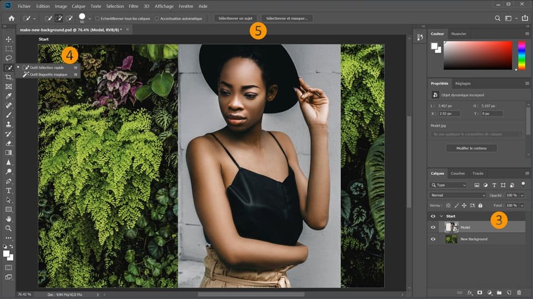Open the Filtre menu
The height and width of the screenshot is (299, 533).
(133, 6)
